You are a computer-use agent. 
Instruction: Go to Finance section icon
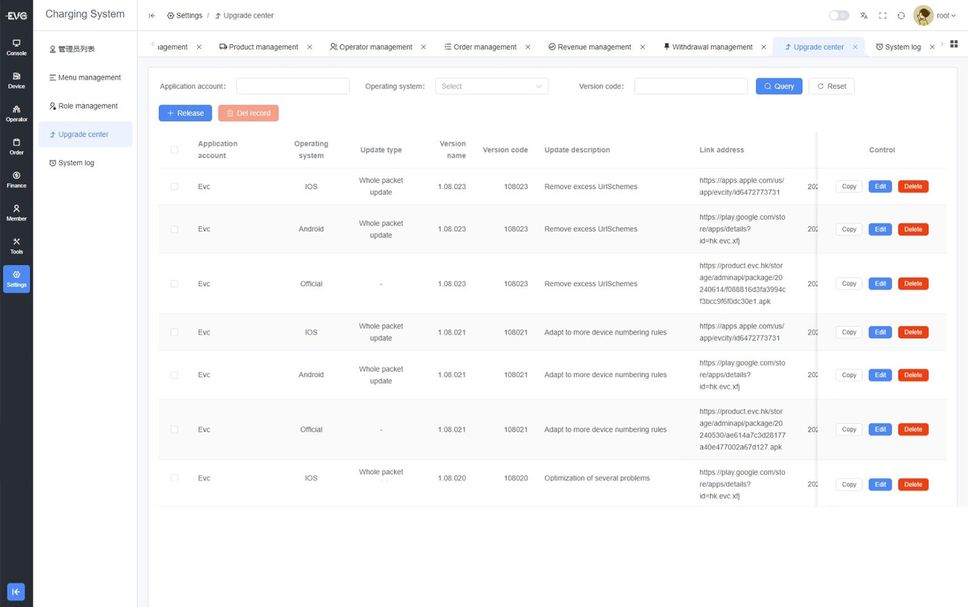[x=16, y=180]
